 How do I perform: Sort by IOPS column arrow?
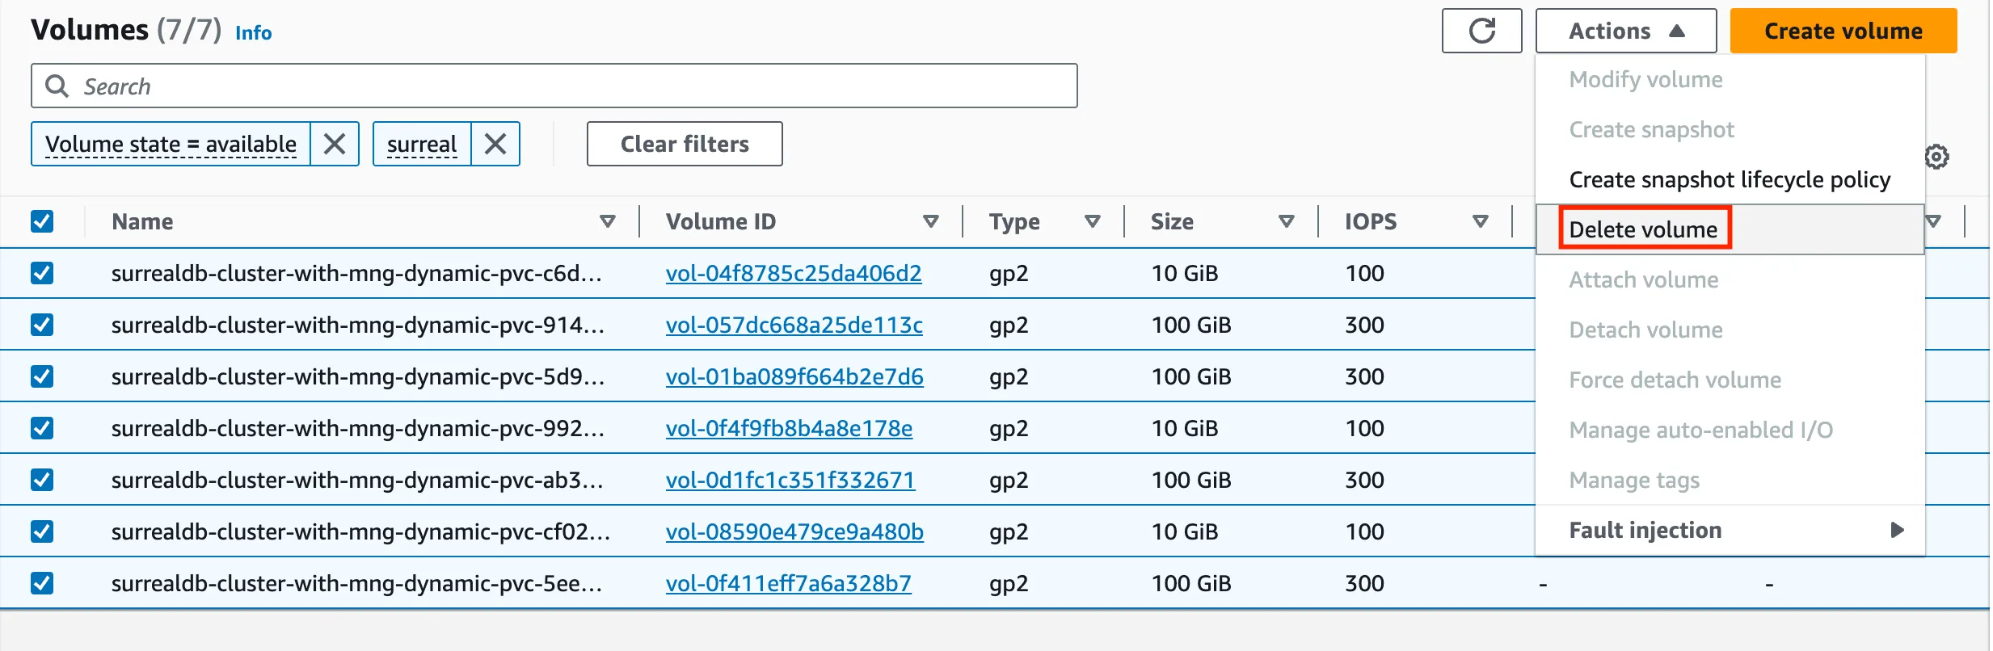point(1481,221)
